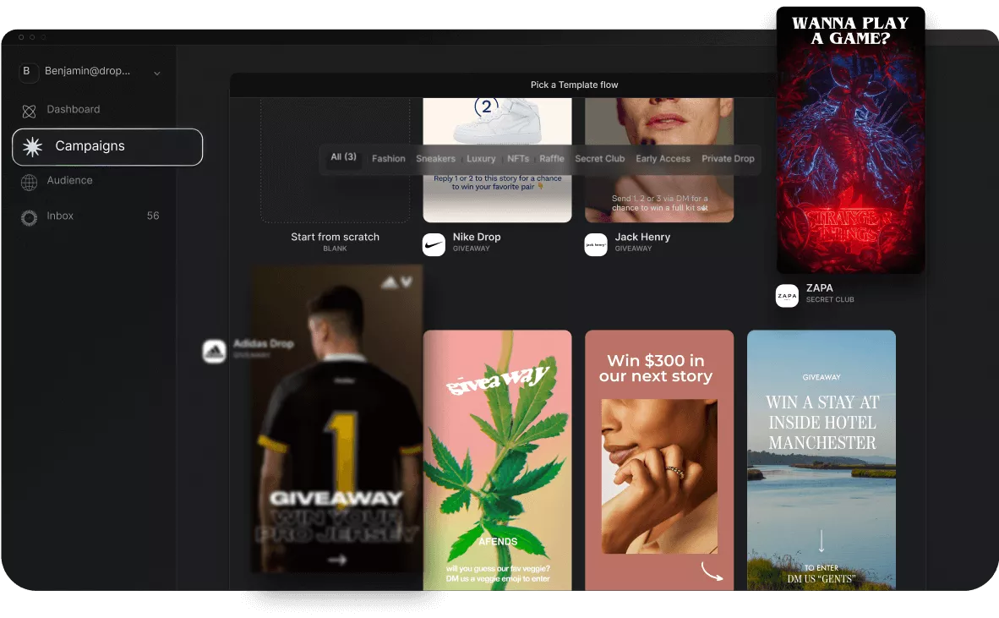This screenshot has height=618, width=999.
Task: Open the Nike Drop template thumbnail
Action: click(497, 161)
